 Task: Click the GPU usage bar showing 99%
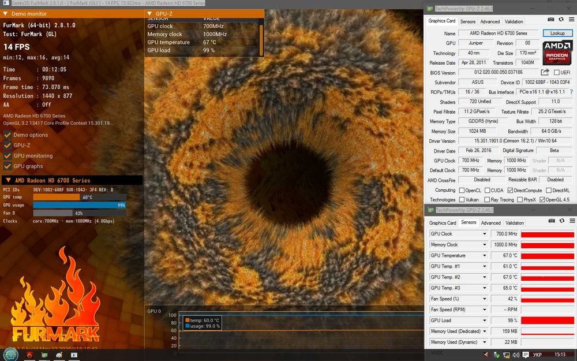[x=80, y=205]
